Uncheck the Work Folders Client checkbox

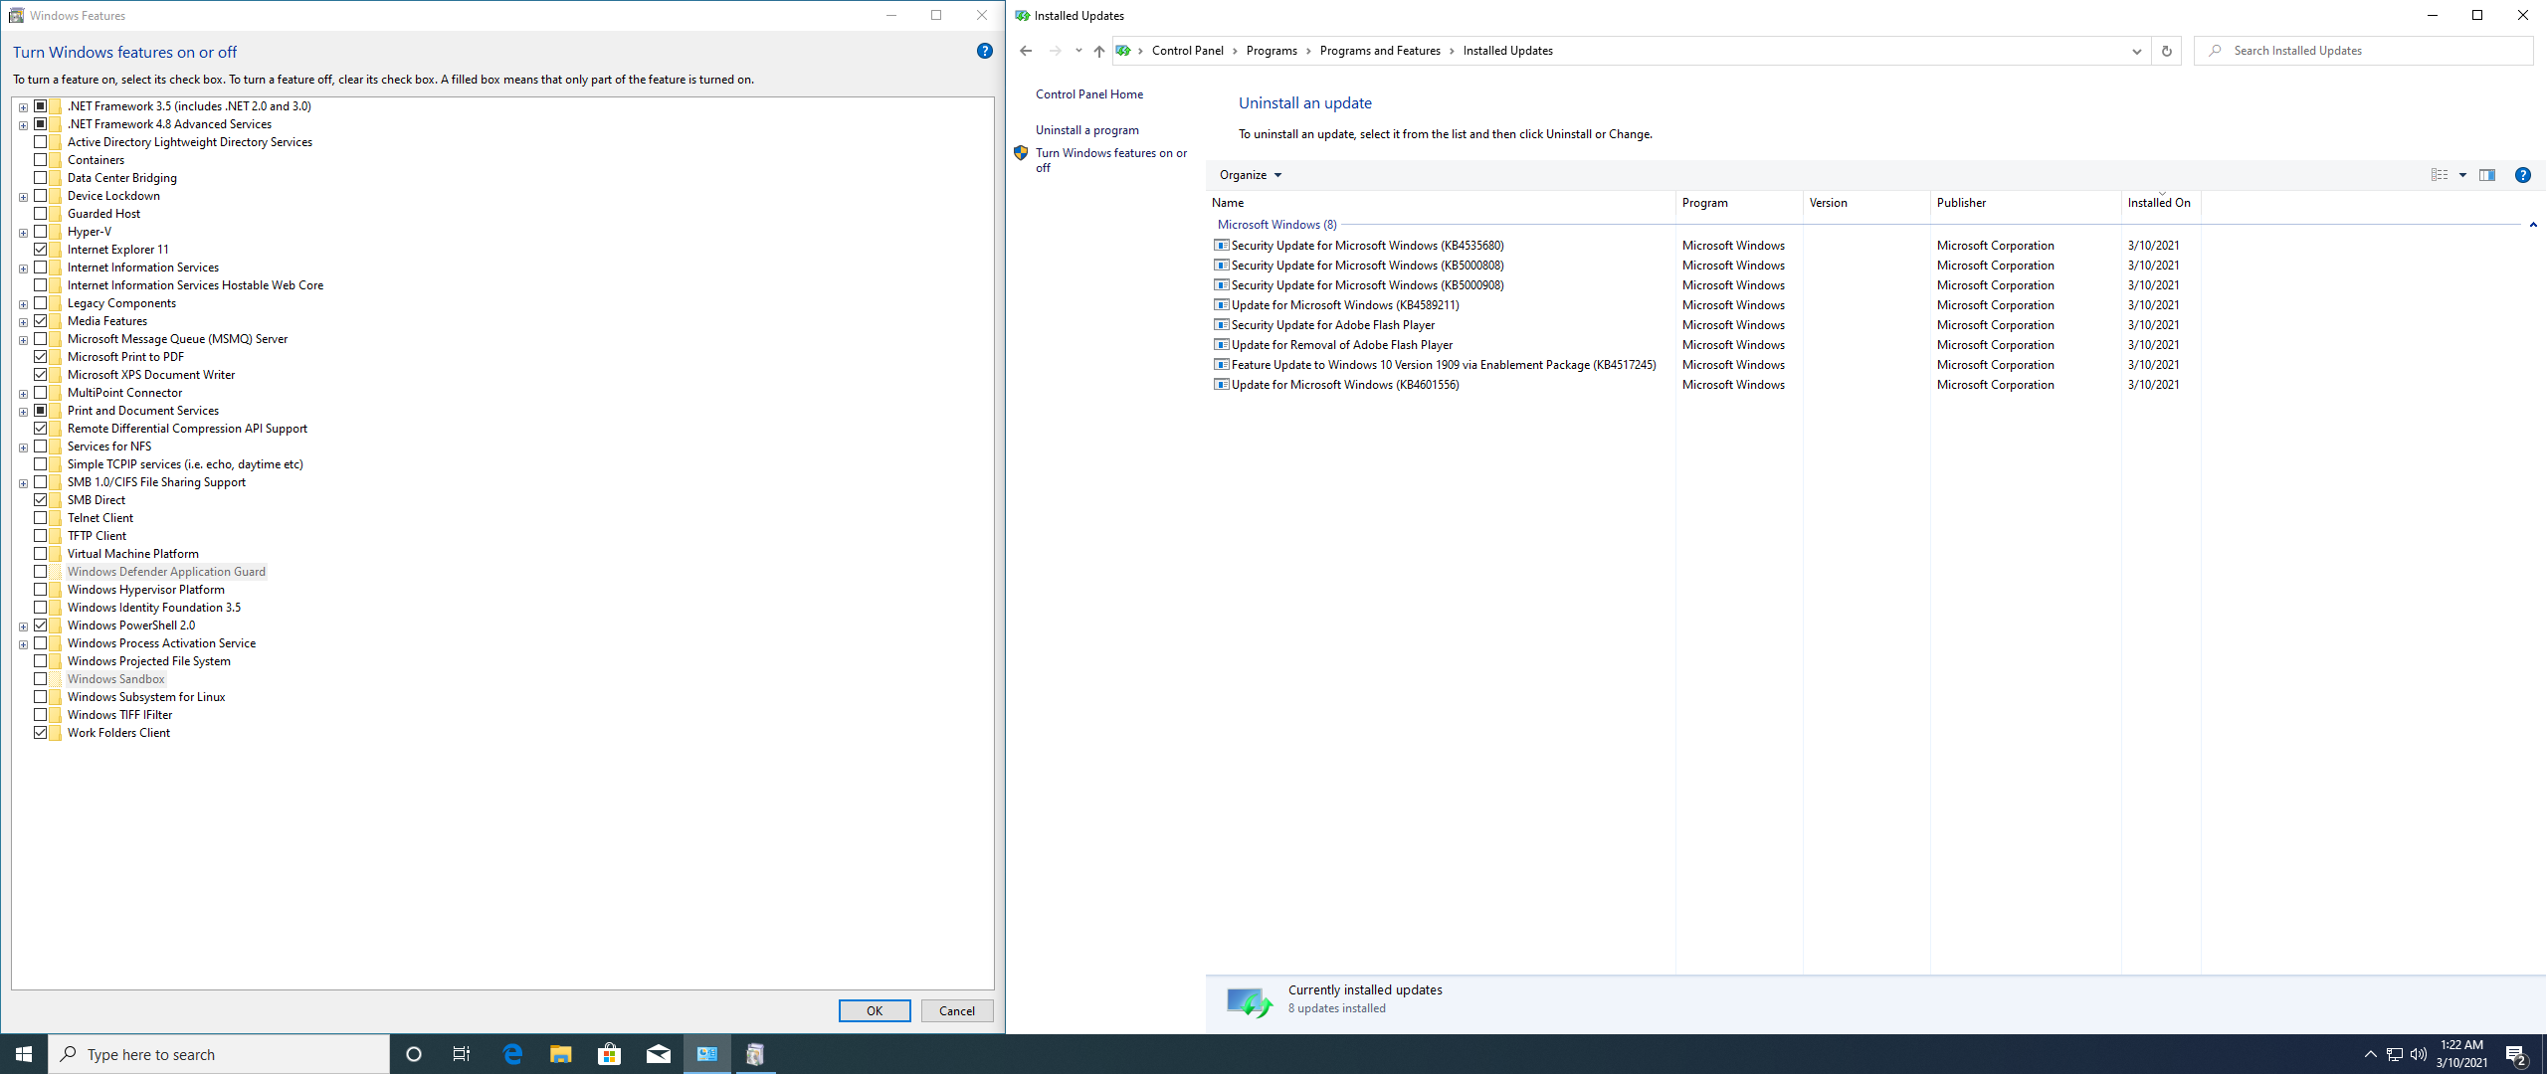pos(41,733)
